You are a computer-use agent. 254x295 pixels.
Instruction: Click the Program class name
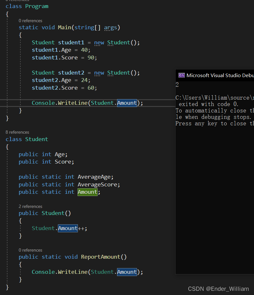tap(37, 6)
